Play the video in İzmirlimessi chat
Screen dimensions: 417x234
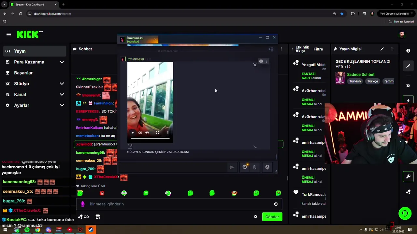[x=133, y=133]
